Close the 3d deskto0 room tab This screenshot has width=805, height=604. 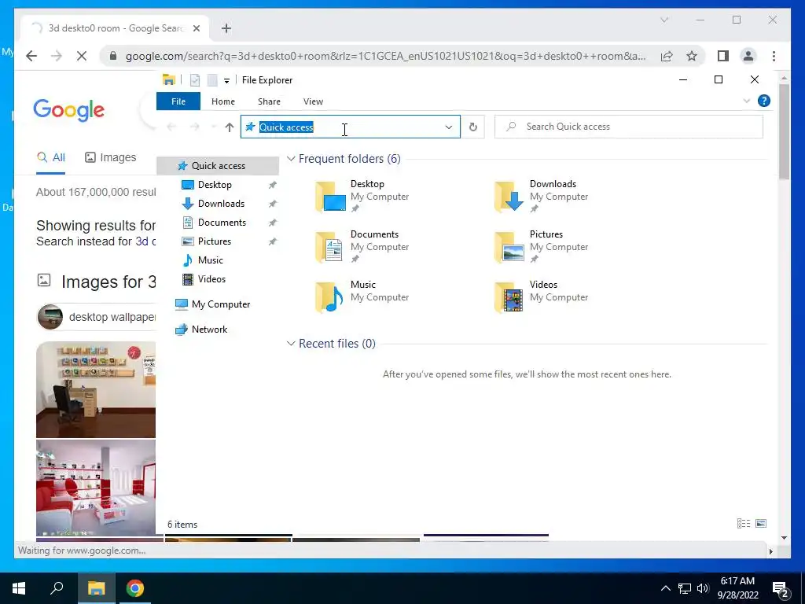196,28
